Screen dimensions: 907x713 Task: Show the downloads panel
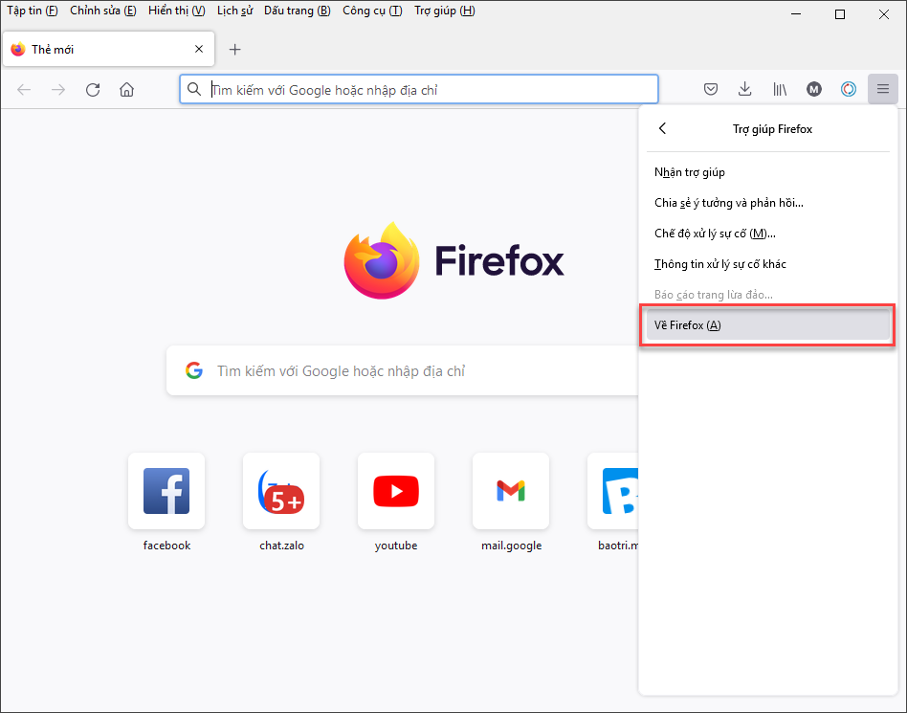click(x=745, y=89)
